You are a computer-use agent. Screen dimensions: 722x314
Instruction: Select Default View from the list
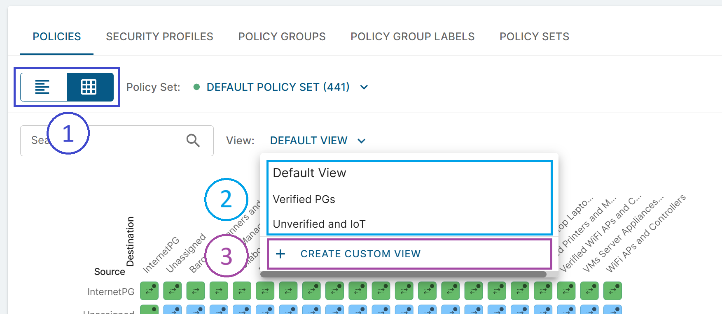point(309,173)
